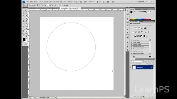Select the Clone Stamp tool
177x99 pixels.
[x=24, y=21]
